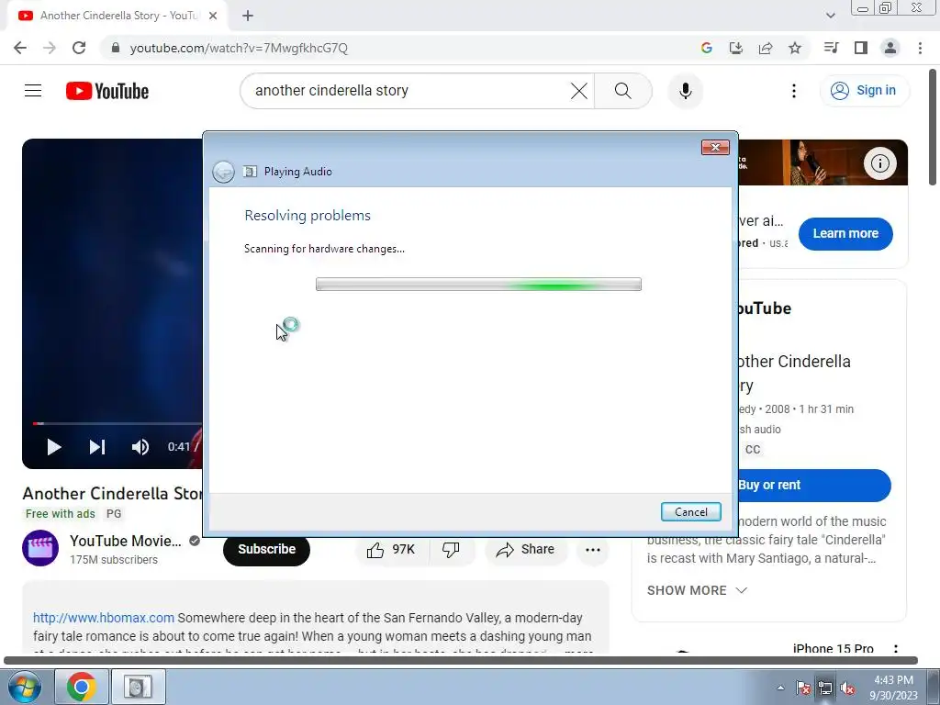
Task: Install app icon in address bar
Action: 735,48
